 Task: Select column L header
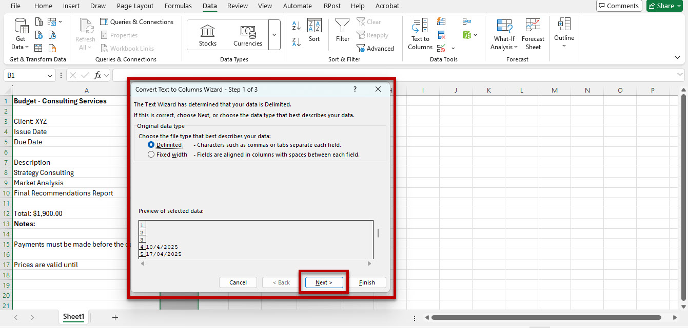(521, 91)
